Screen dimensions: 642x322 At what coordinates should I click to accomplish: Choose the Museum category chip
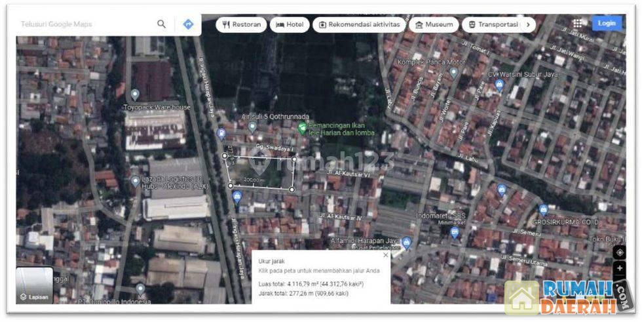pos(434,25)
